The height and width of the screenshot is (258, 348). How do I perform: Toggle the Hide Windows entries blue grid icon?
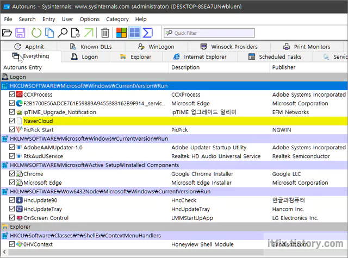tap(135, 33)
